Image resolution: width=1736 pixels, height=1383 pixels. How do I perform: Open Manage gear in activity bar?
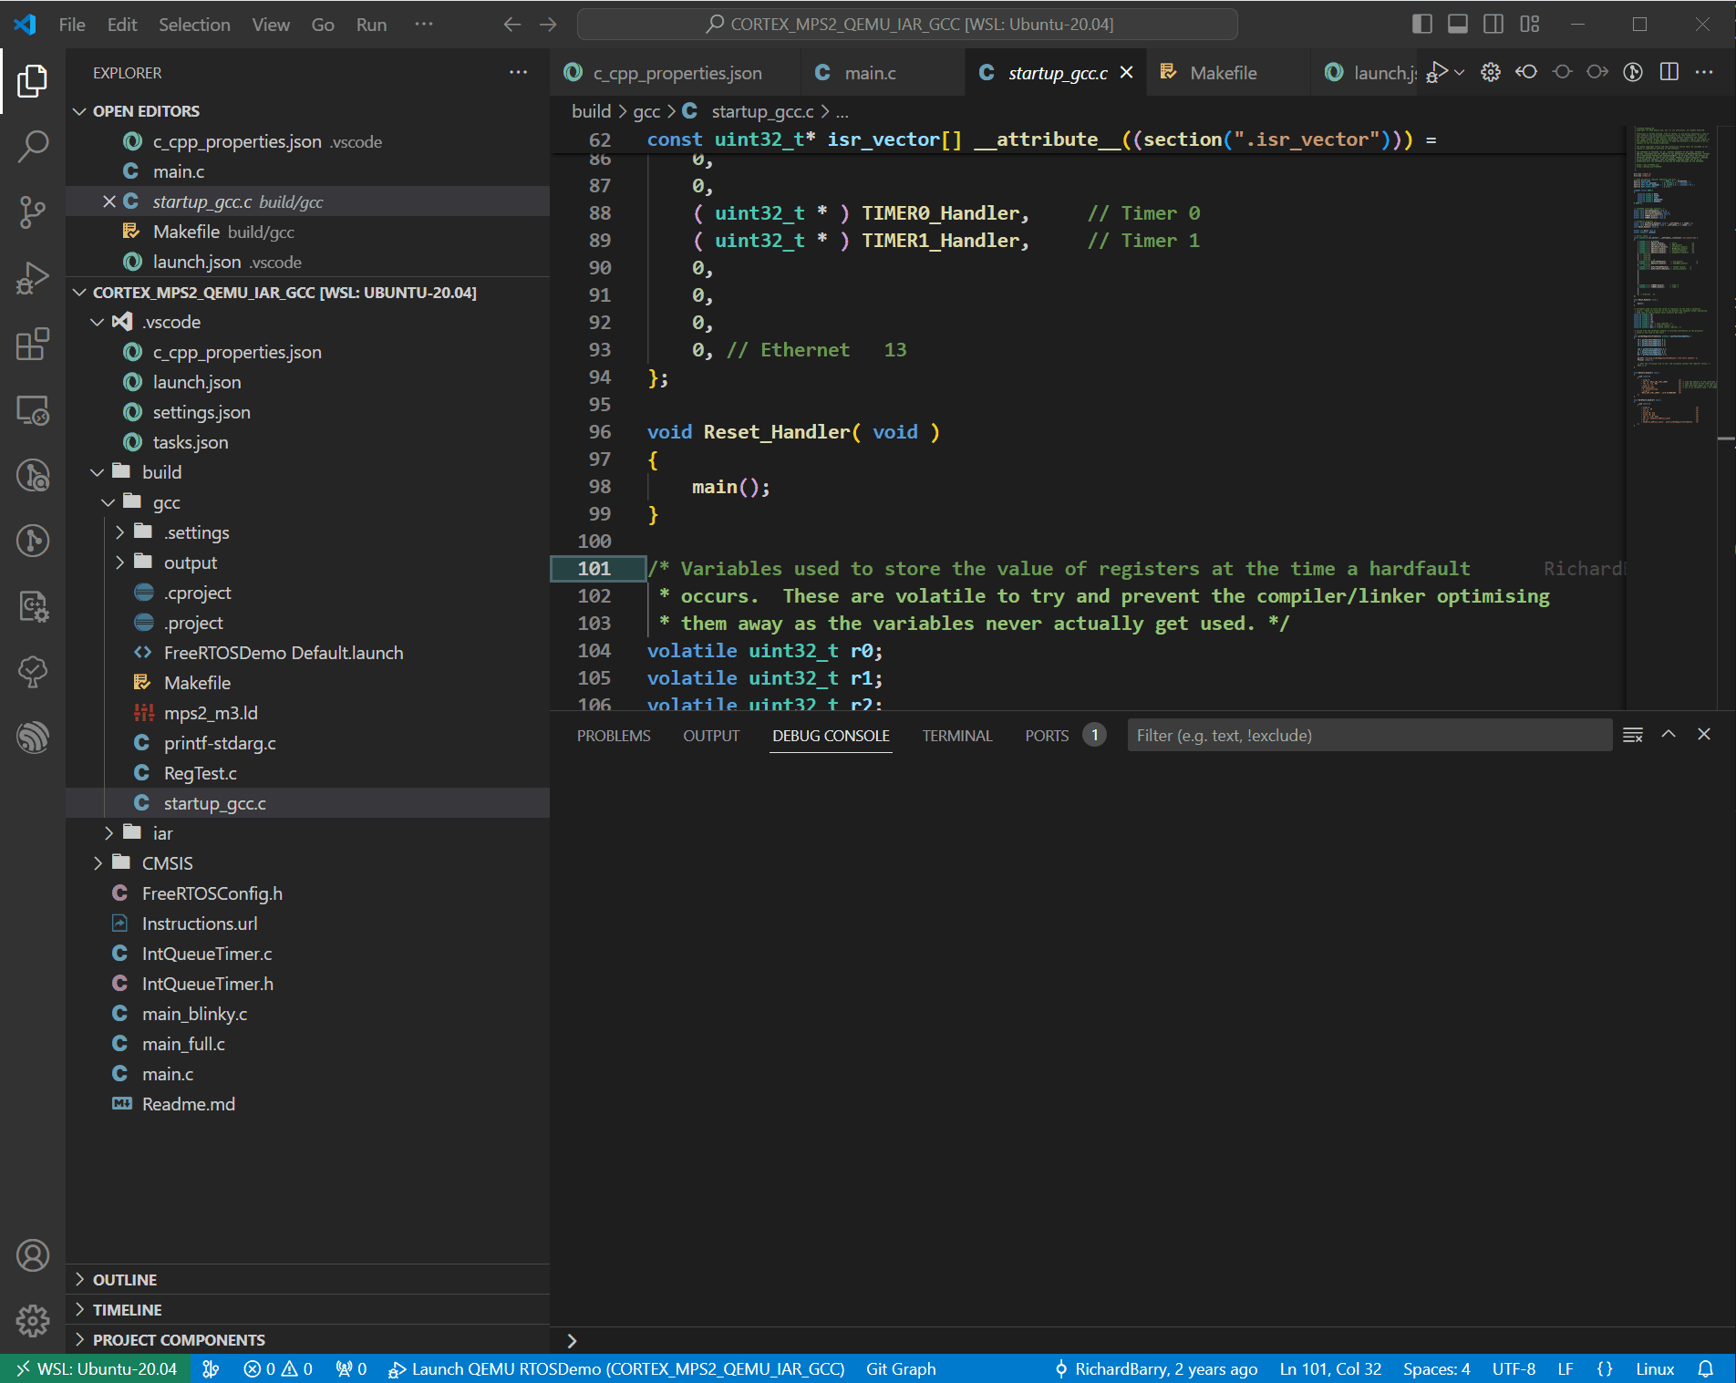click(x=33, y=1320)
